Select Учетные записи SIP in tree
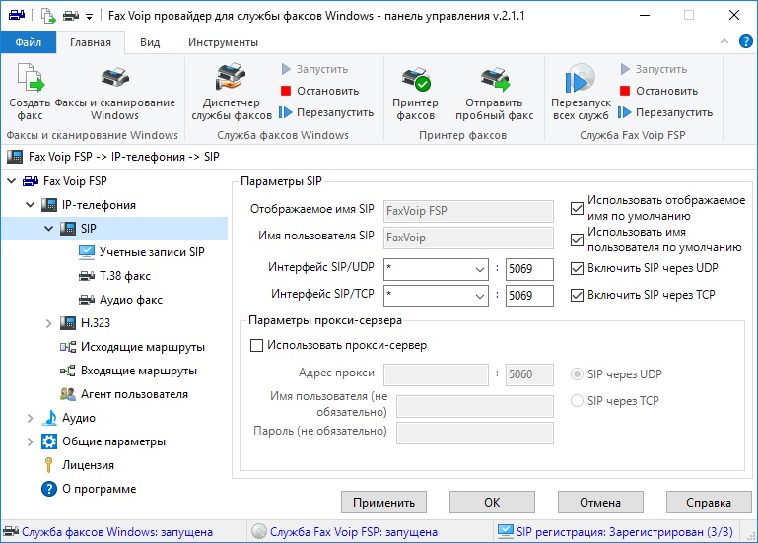The width and height of the screenshot is (758, 543). 141,252
